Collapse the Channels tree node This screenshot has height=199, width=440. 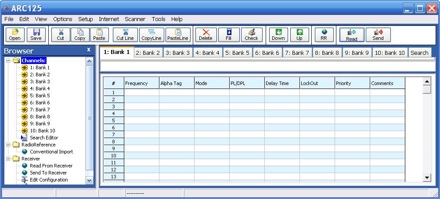[8, 60]
